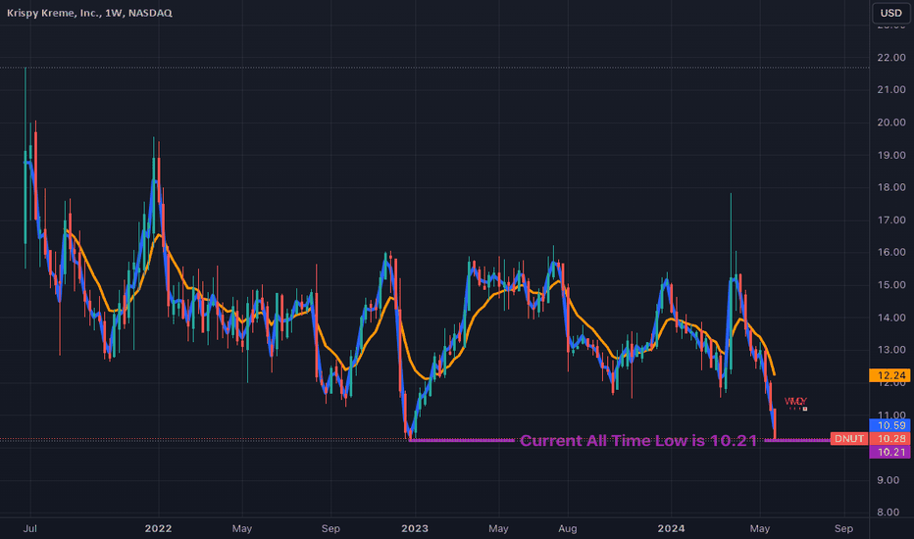This screenshot has width=914, height=539.
Task: Click the May label right after 2024
Action: pos(760,528)
